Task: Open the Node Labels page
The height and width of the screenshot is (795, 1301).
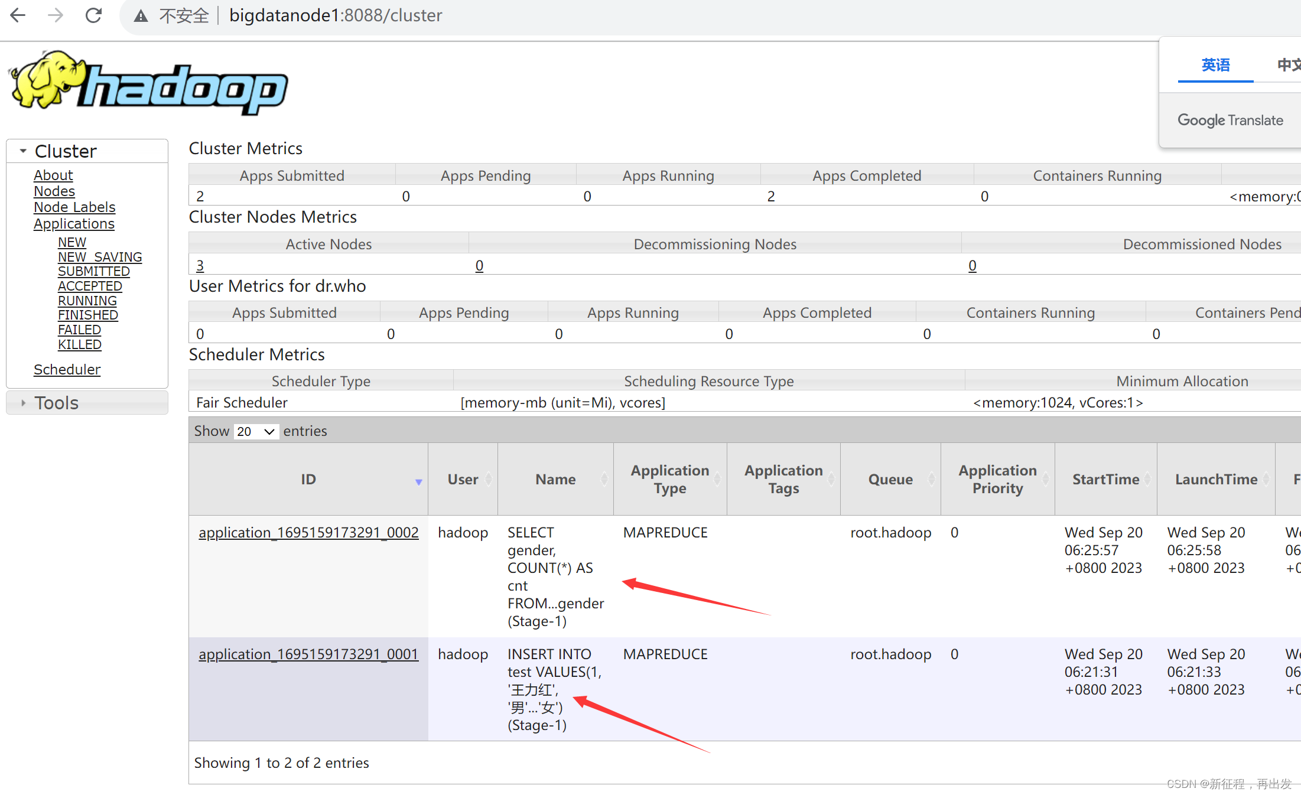Action: coord(74,207)
